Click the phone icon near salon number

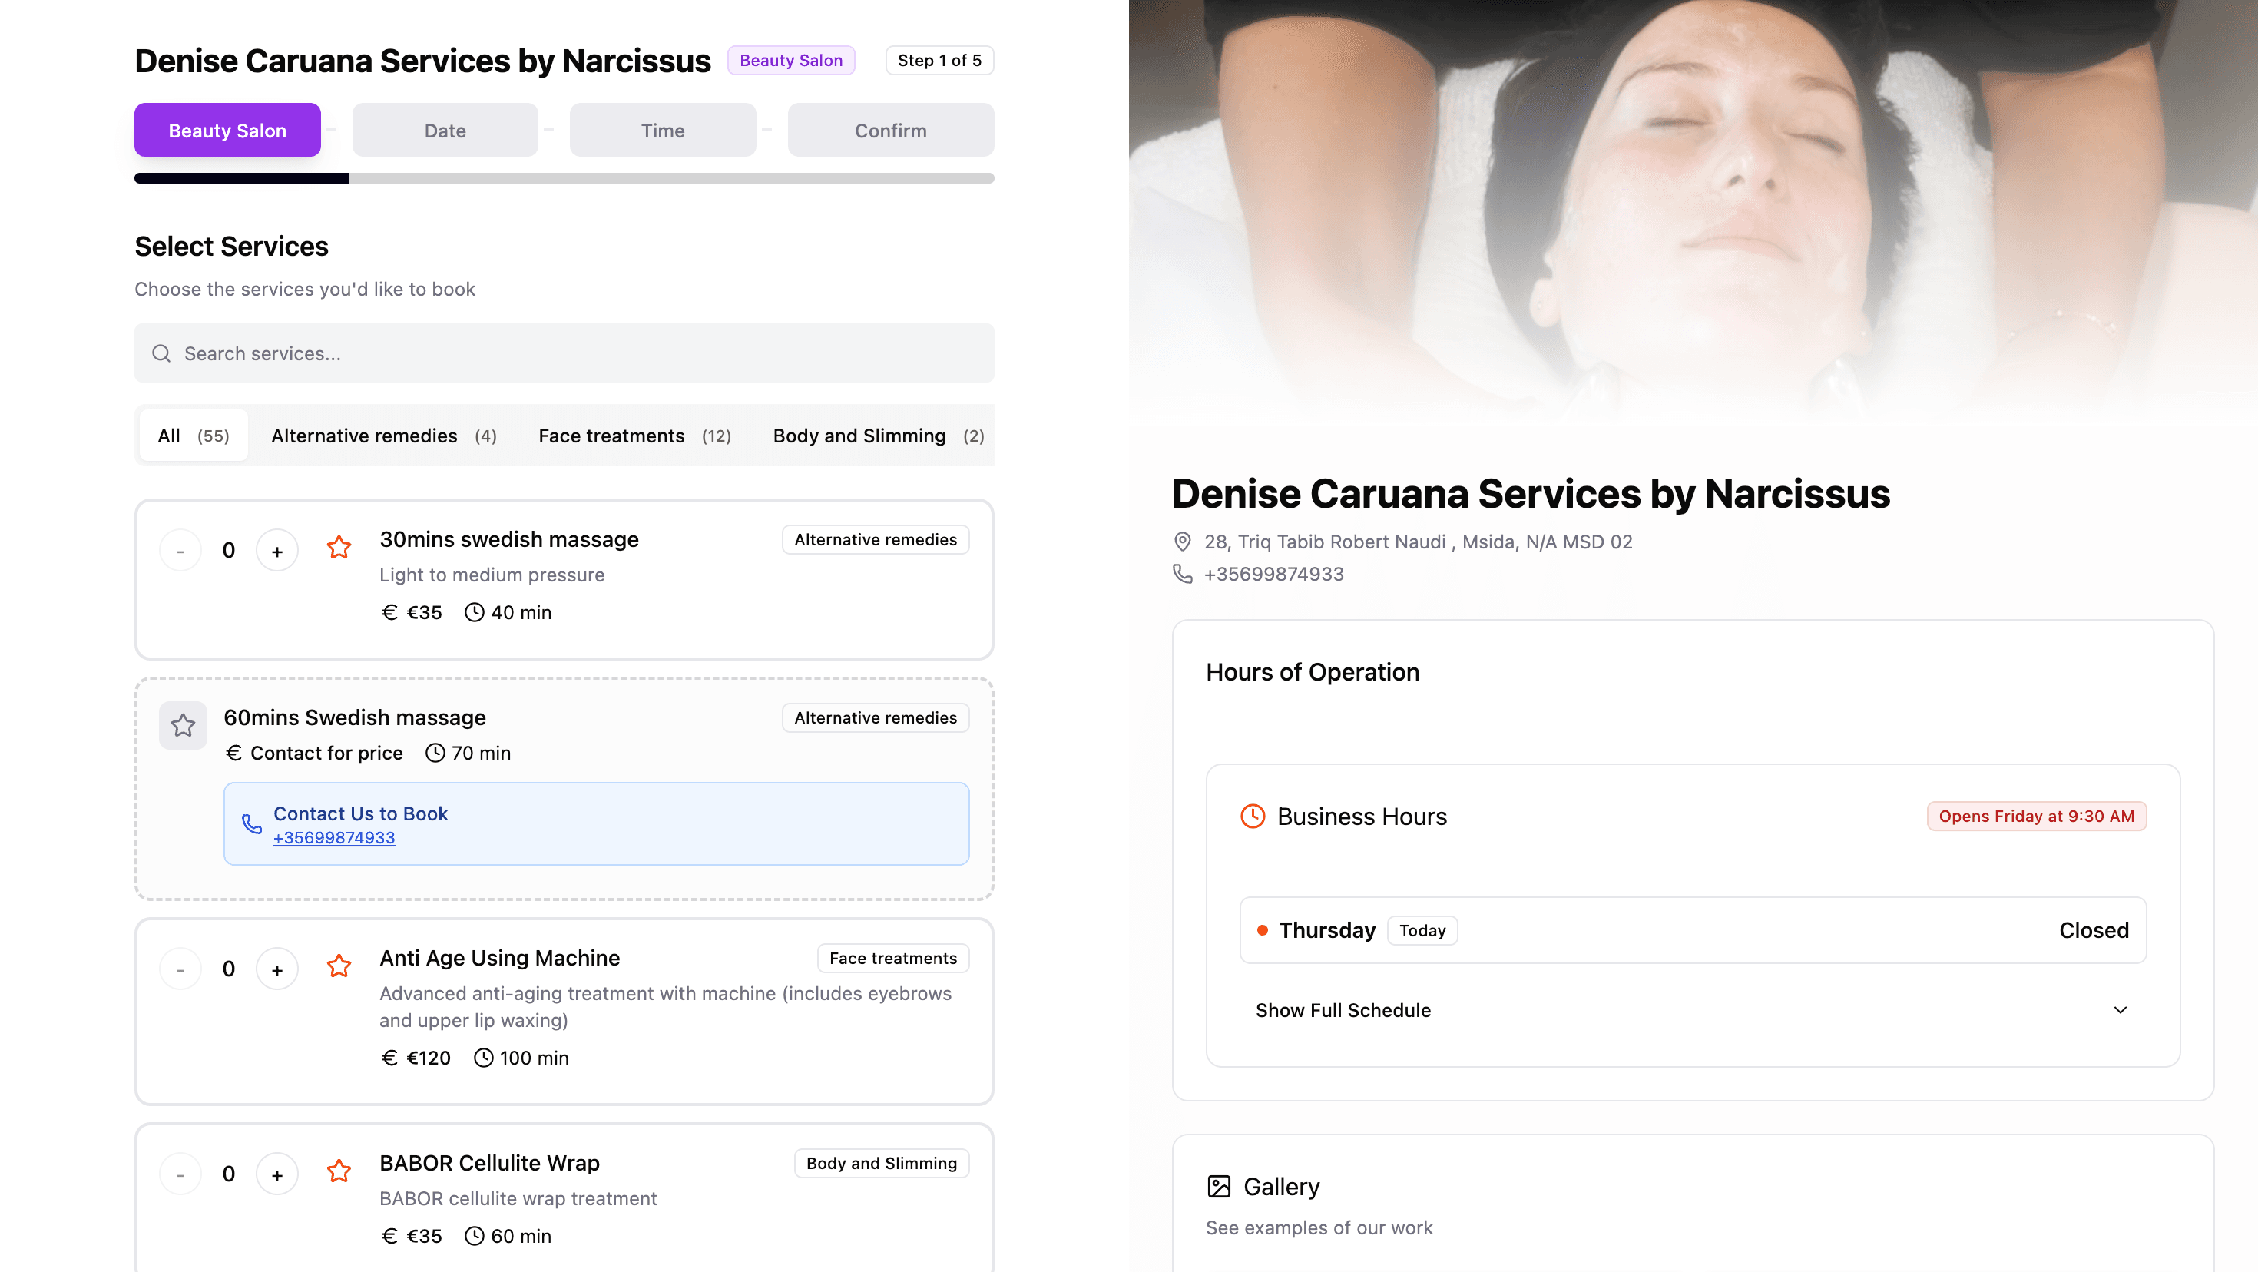[1183, 575]
